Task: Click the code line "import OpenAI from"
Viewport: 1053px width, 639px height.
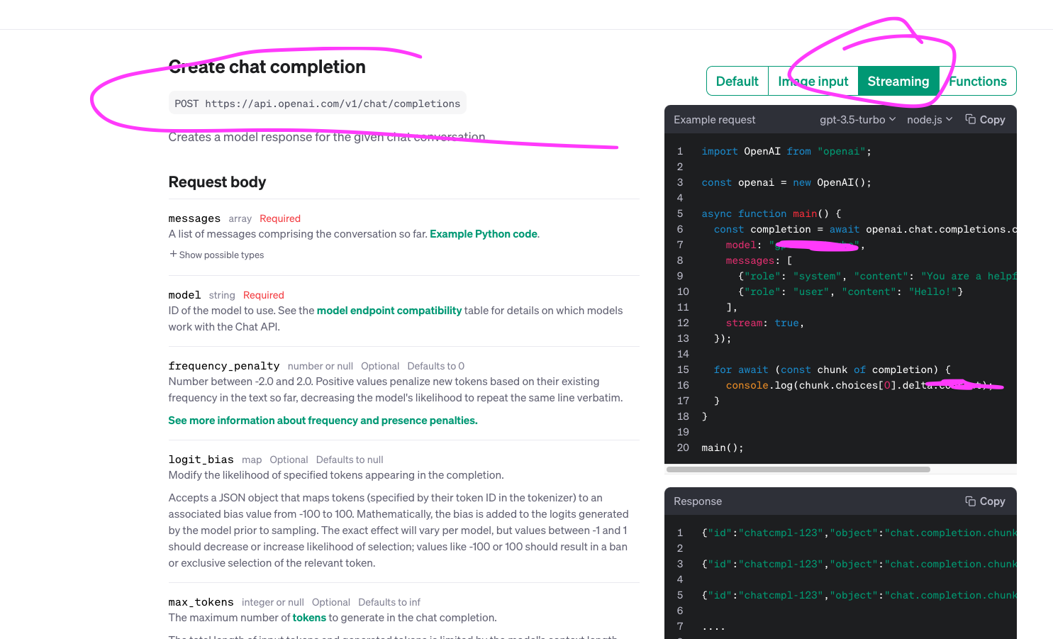Action: click(x=786, y=151)
